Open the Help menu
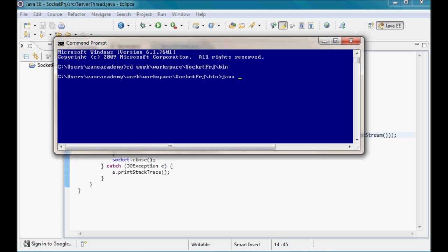Image resolution: width=448 pixels, height=252 pixels. pos(201,14)
